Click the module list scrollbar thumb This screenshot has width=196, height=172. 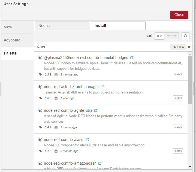(x=190, y=80)
